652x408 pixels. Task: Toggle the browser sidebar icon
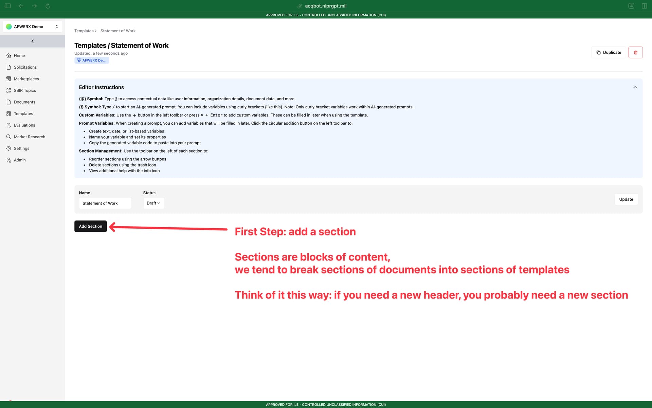coord(8,6)
